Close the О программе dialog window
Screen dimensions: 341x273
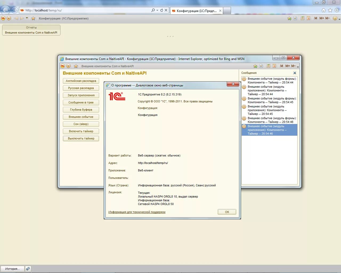(233, 84)
